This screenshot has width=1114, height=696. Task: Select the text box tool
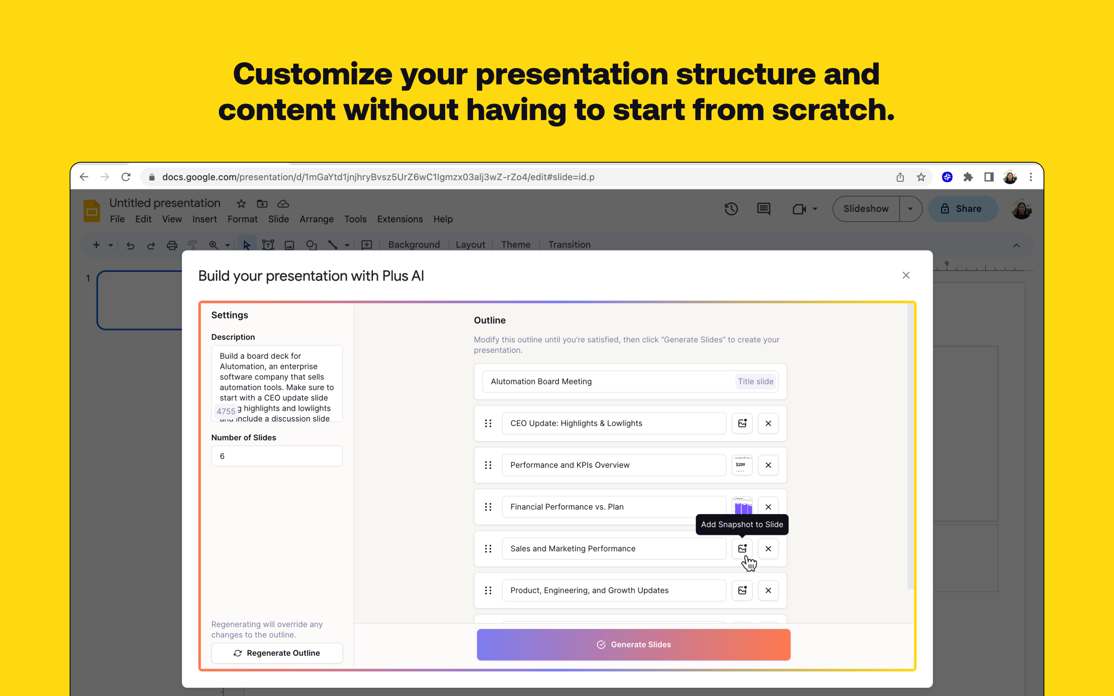click(x=268, y=245)
